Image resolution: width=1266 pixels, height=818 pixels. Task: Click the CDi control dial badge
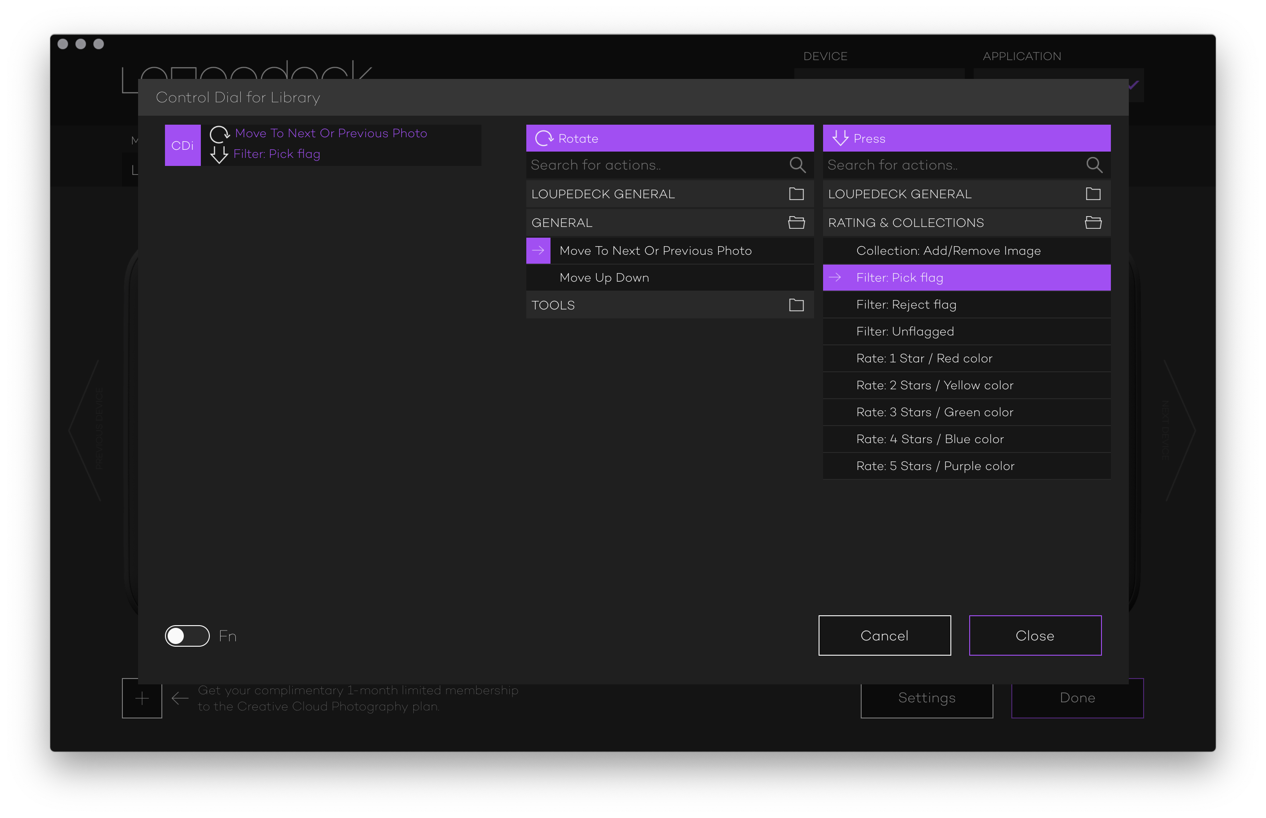[x=182, y=145]
